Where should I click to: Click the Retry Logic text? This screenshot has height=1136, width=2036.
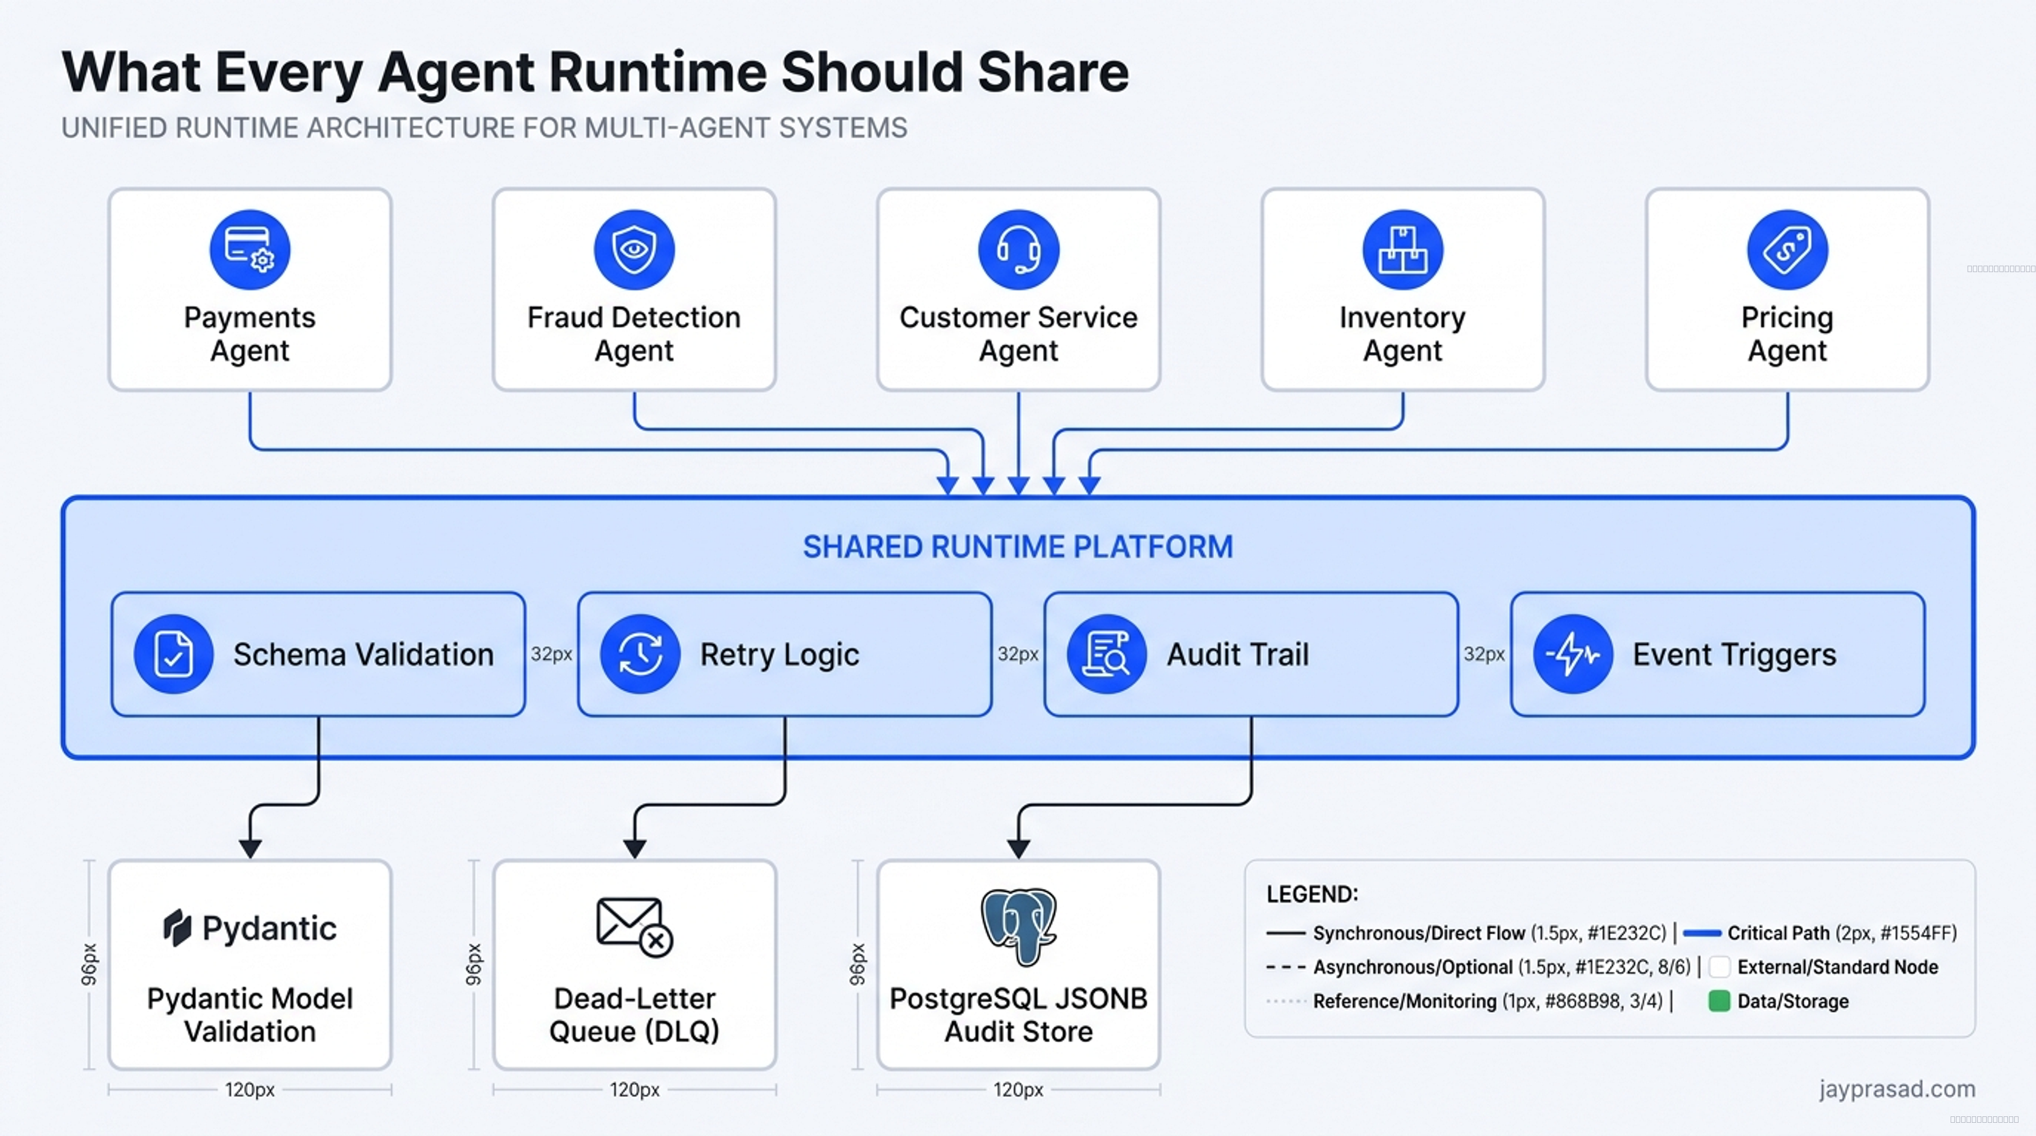point(779,654)
